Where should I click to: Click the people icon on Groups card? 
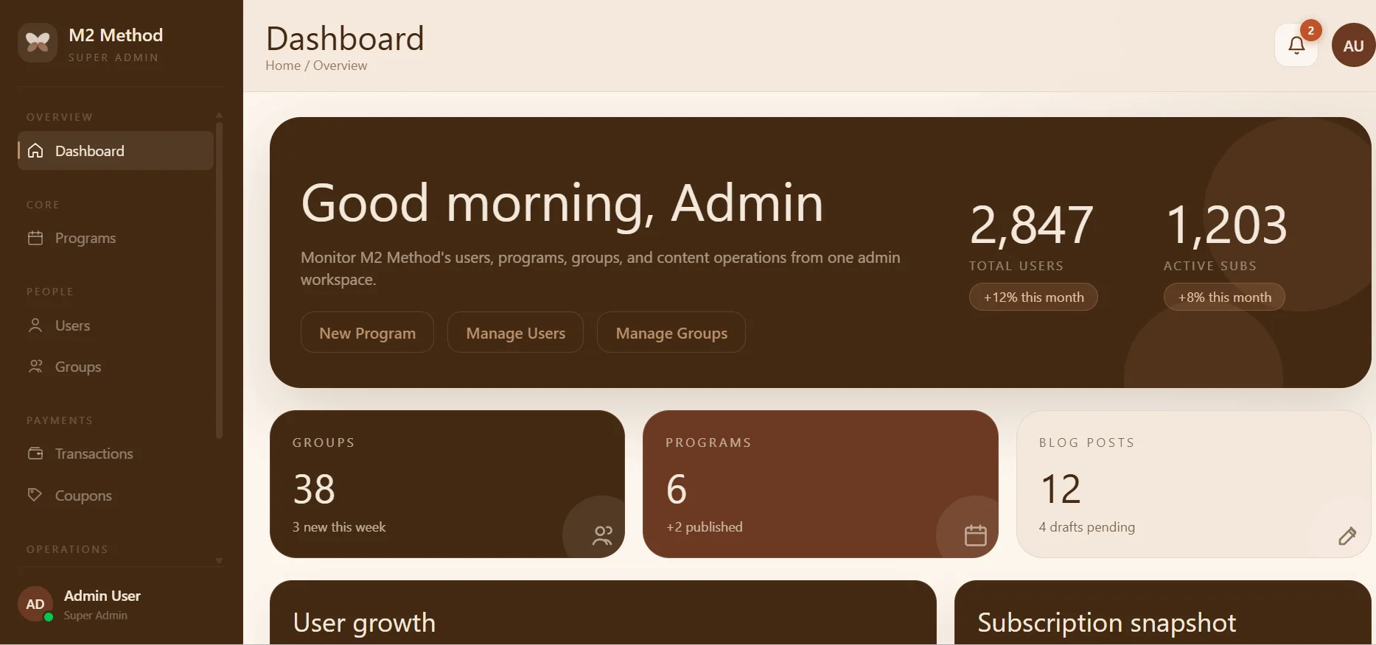[602, 535]
